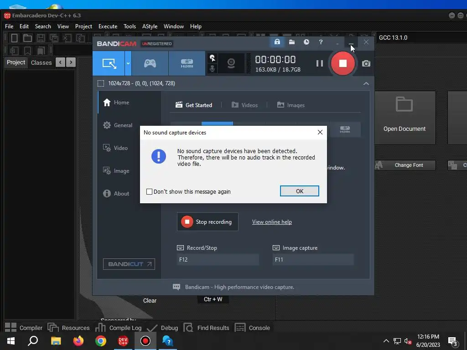
Task: Click the Bandicam lock icon
Action: (277, 42)
